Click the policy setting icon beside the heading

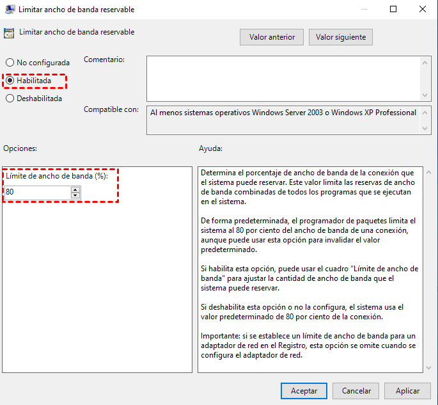(x=9, y=33)
